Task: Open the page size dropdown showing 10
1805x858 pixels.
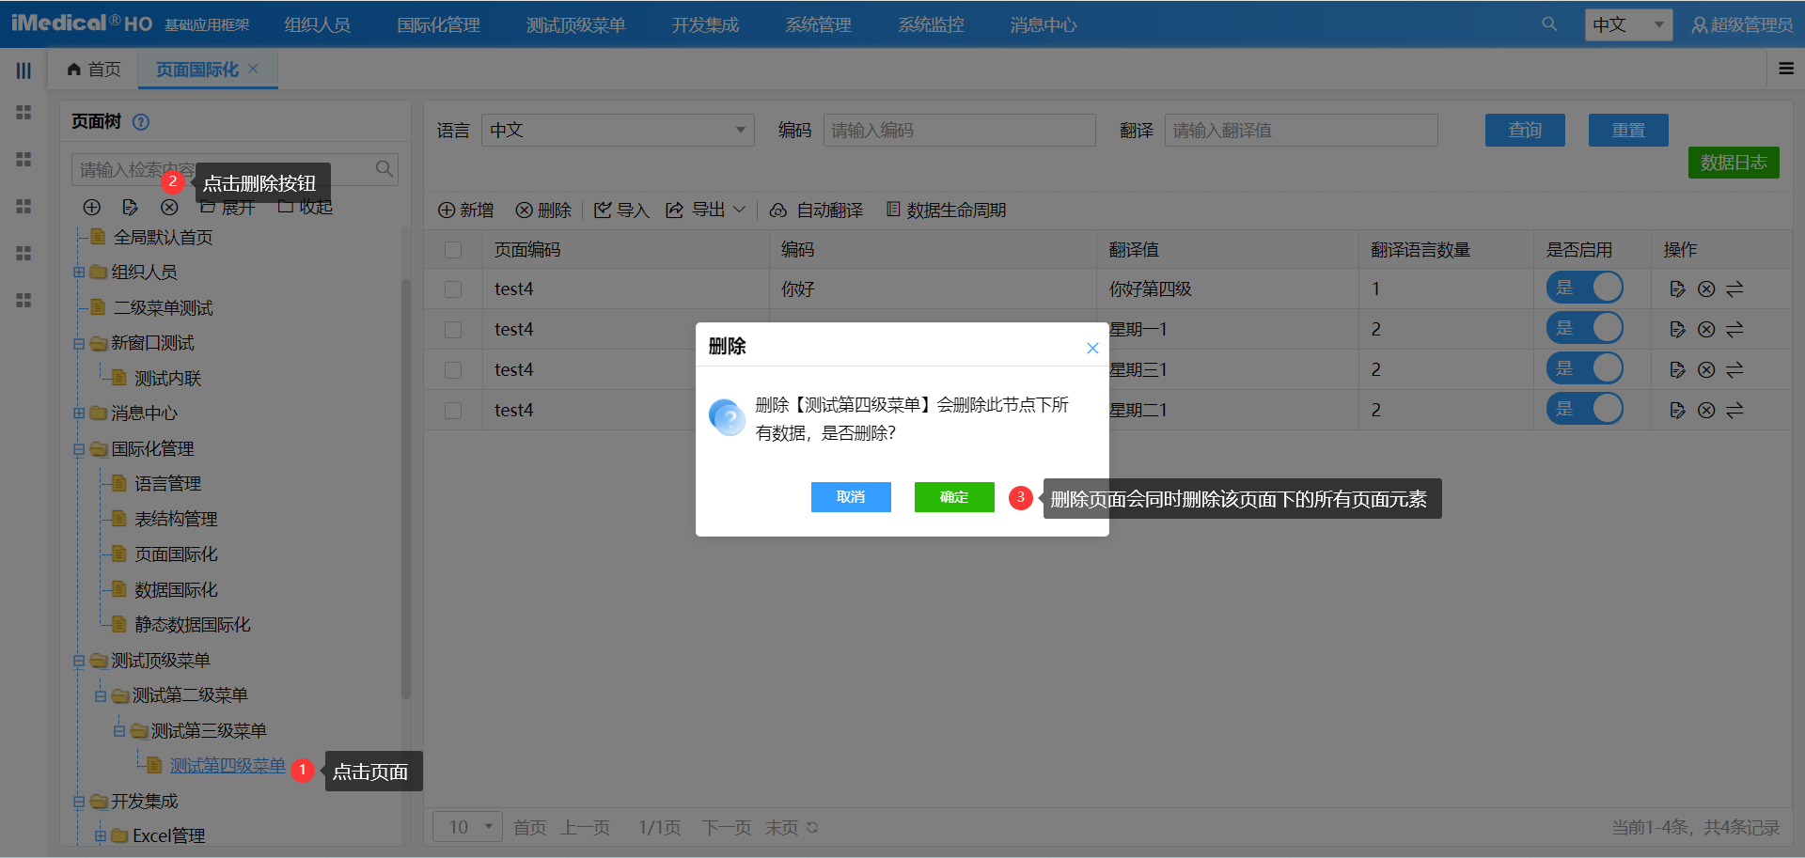Action: click(467, 827)
